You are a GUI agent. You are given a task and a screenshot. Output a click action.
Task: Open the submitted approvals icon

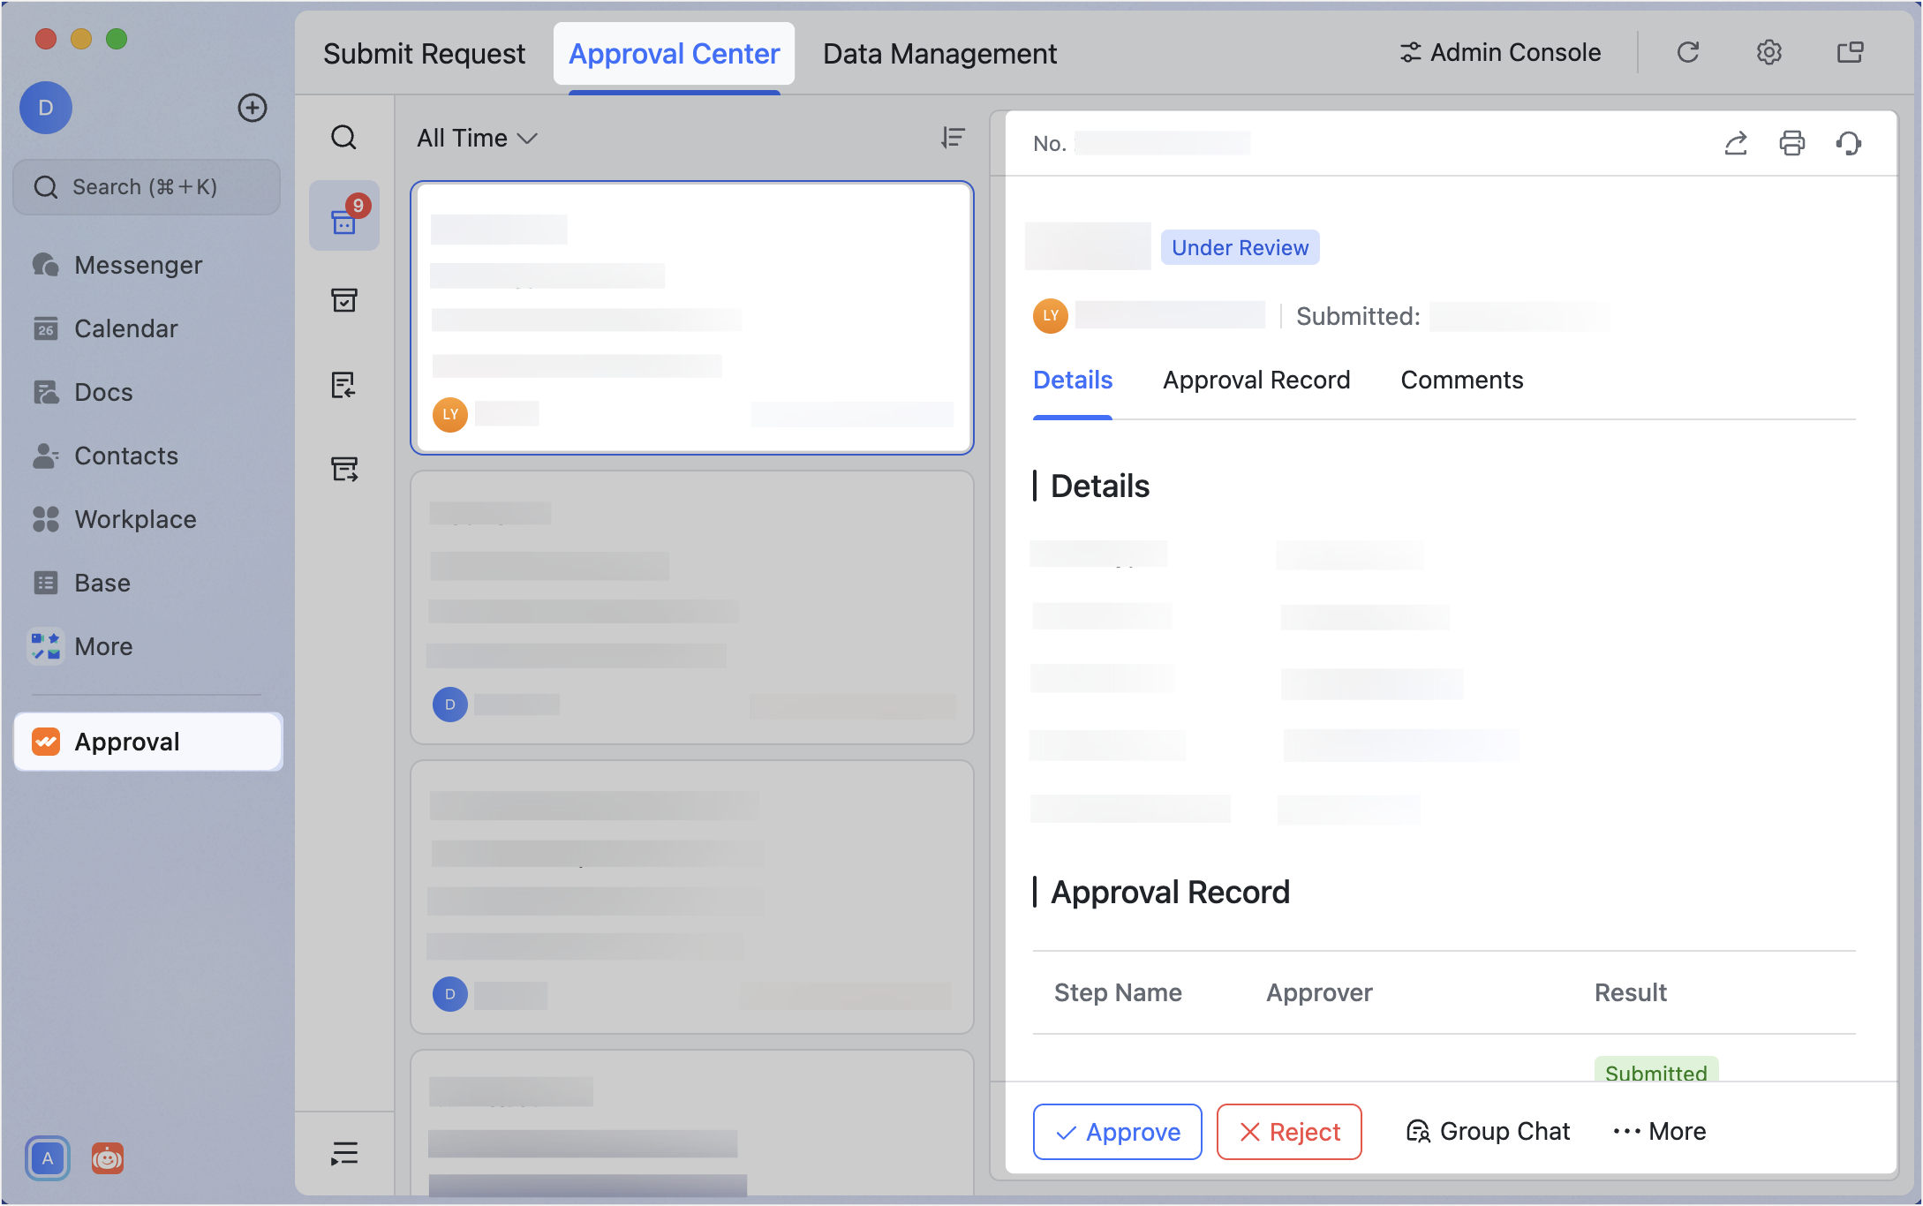(344, 470)
